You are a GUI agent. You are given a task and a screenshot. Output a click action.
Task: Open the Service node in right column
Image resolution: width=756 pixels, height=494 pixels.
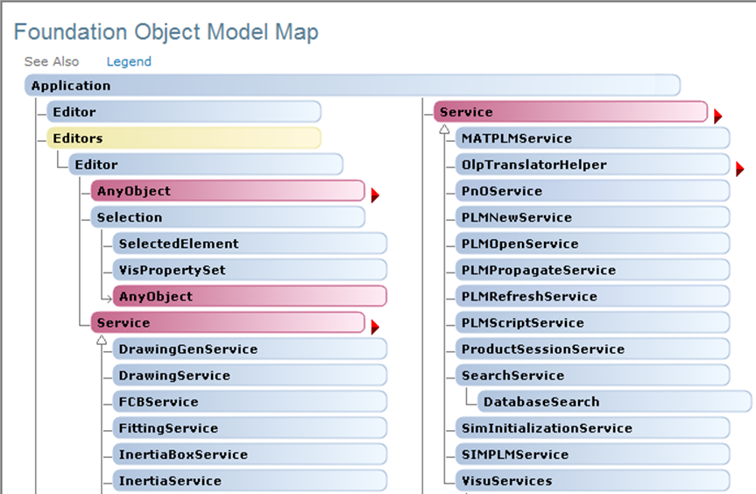[x=570, y=112]
